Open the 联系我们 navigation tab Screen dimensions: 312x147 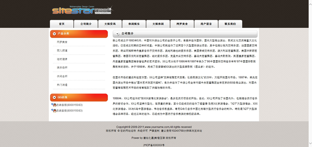click(230, 24)
